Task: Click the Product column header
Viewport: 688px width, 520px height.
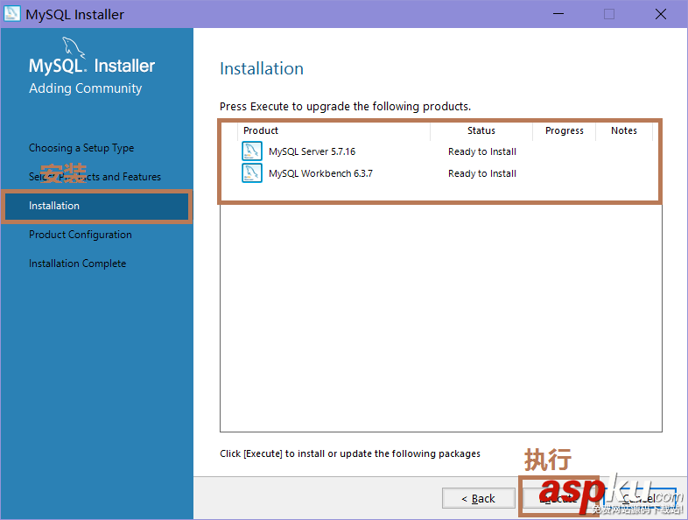Action: click(333, 130)
